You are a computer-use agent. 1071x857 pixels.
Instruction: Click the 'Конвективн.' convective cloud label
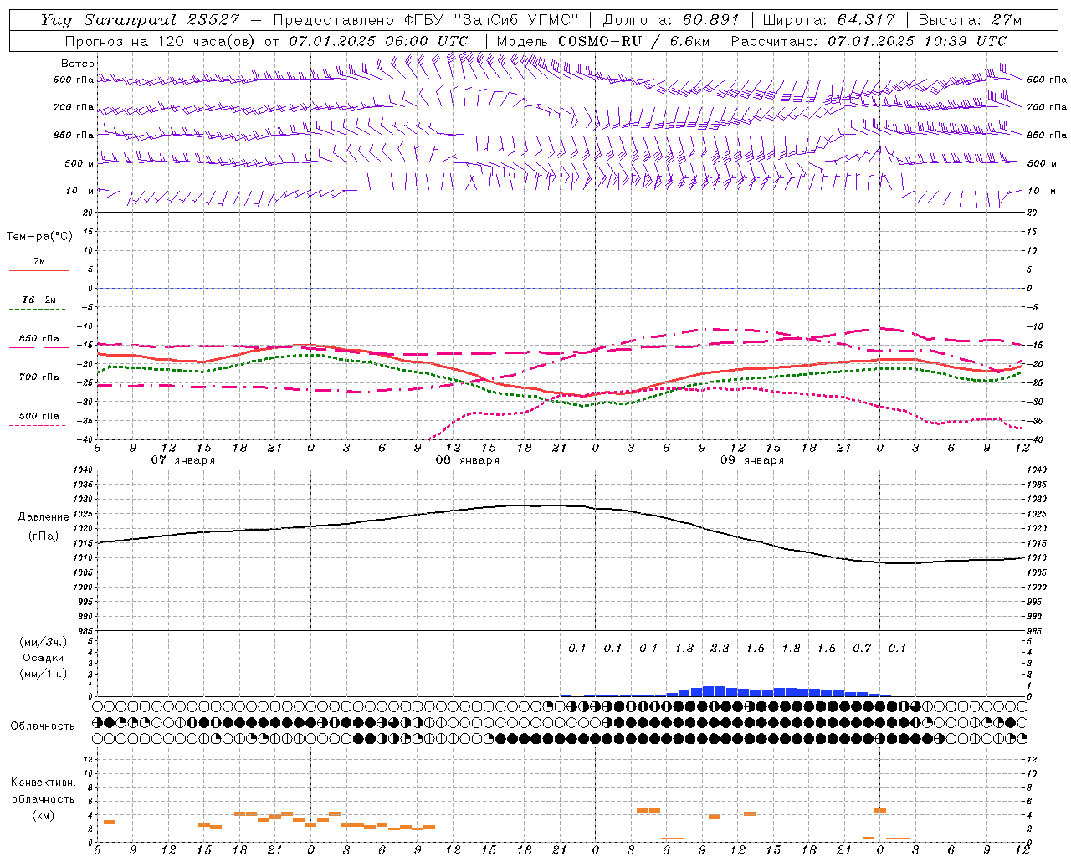click(43, 783)
